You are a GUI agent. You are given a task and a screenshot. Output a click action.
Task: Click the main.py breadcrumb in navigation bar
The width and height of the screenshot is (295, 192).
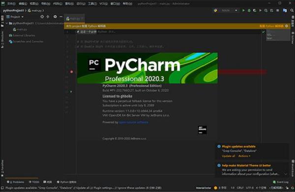tap(34, 10)
